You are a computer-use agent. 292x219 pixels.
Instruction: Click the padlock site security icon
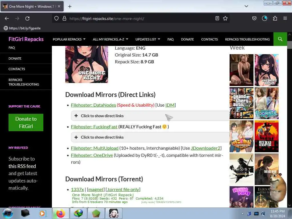[x=64, y=19]
